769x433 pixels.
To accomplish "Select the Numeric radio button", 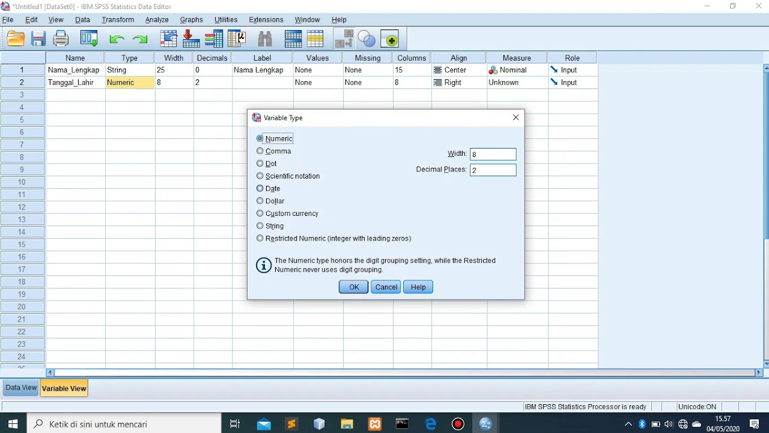I will [x=260, y=138].
